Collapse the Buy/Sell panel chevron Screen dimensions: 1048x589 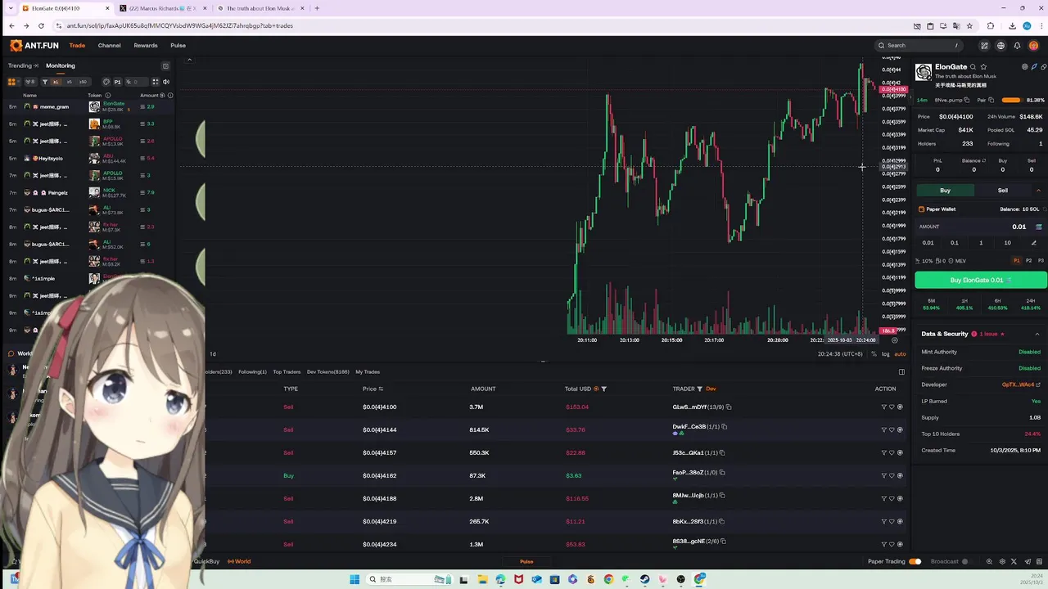tap(1038, 191)
